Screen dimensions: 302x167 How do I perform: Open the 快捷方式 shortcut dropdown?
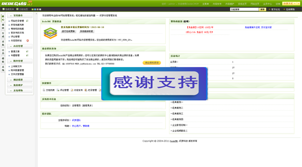click(289, 4)
